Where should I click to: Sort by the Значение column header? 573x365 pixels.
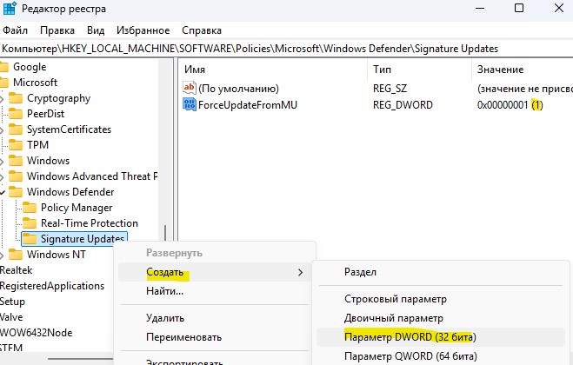(523, 70)
